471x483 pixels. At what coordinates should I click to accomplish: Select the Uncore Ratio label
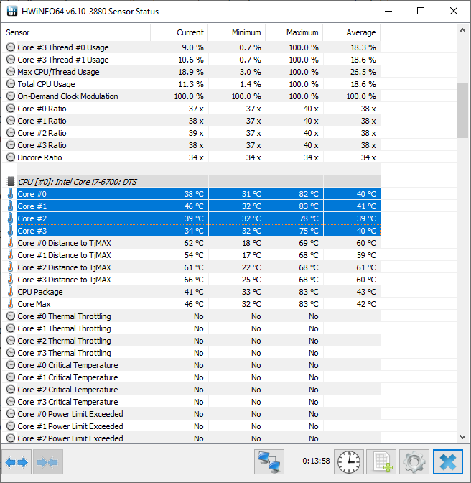pyautogui.click(x=39, y=157)
